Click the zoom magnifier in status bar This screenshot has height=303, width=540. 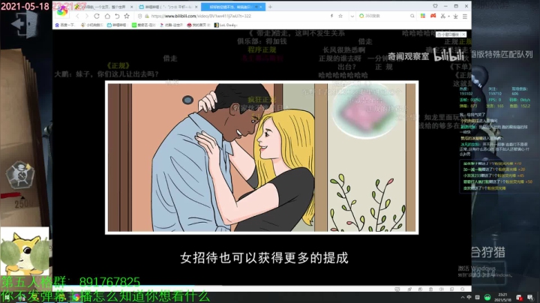463,289
